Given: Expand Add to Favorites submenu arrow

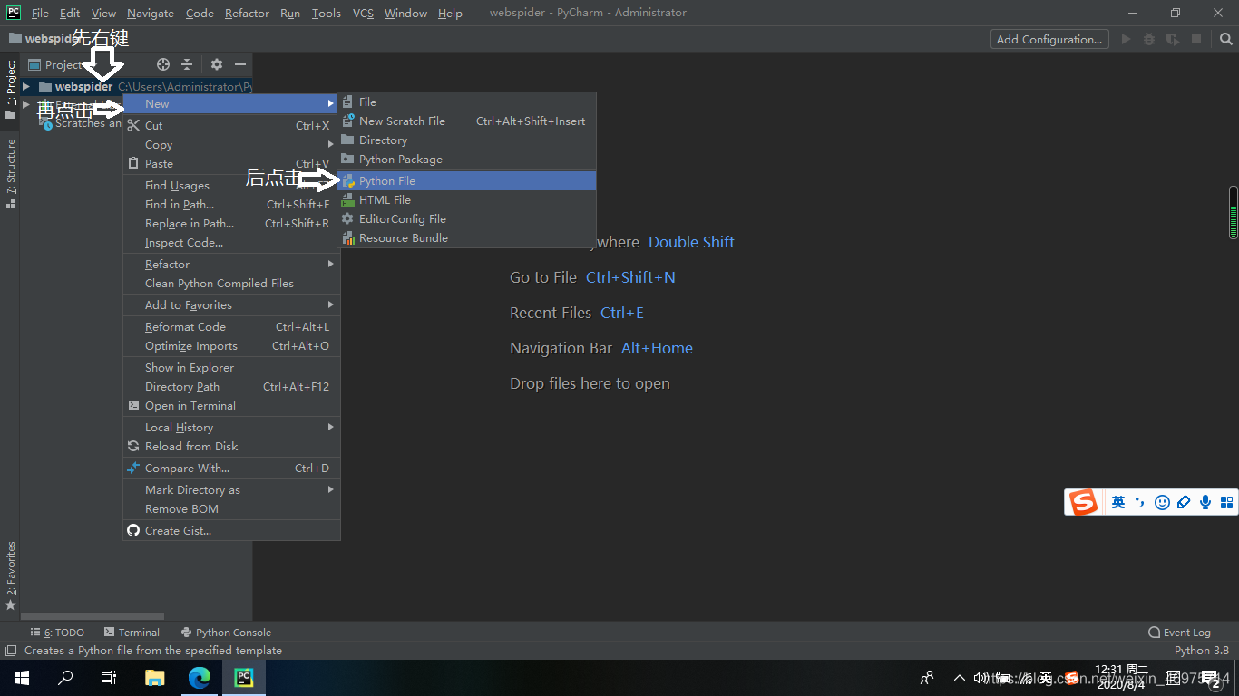Looking at the screenshot, I should (x=331, y=304).
